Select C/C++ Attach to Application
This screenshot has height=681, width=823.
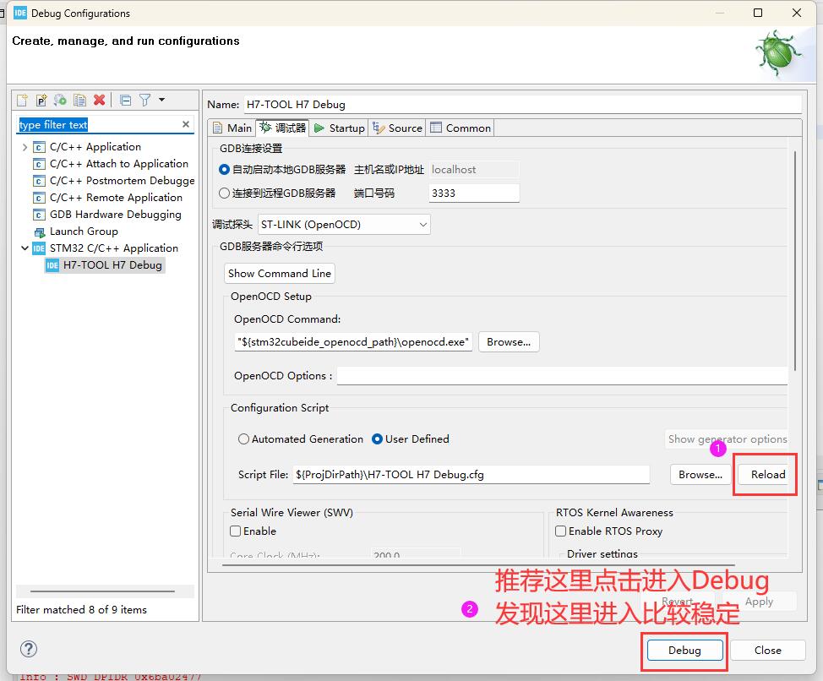118,164
